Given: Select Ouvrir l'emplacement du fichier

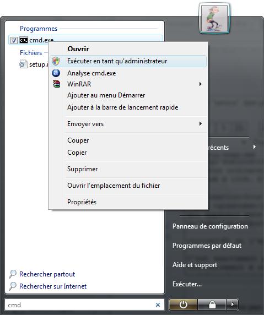Looking at the screenshot, I should (128, 186).
